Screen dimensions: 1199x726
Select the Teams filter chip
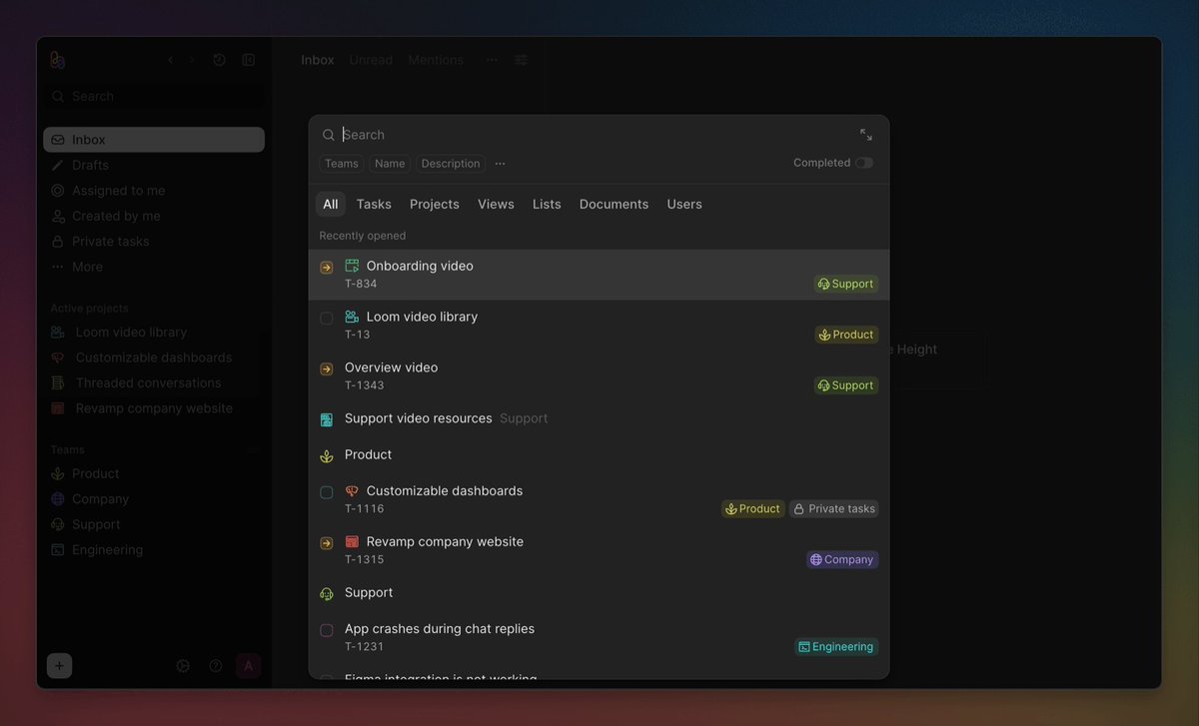[x=341, y=164]
